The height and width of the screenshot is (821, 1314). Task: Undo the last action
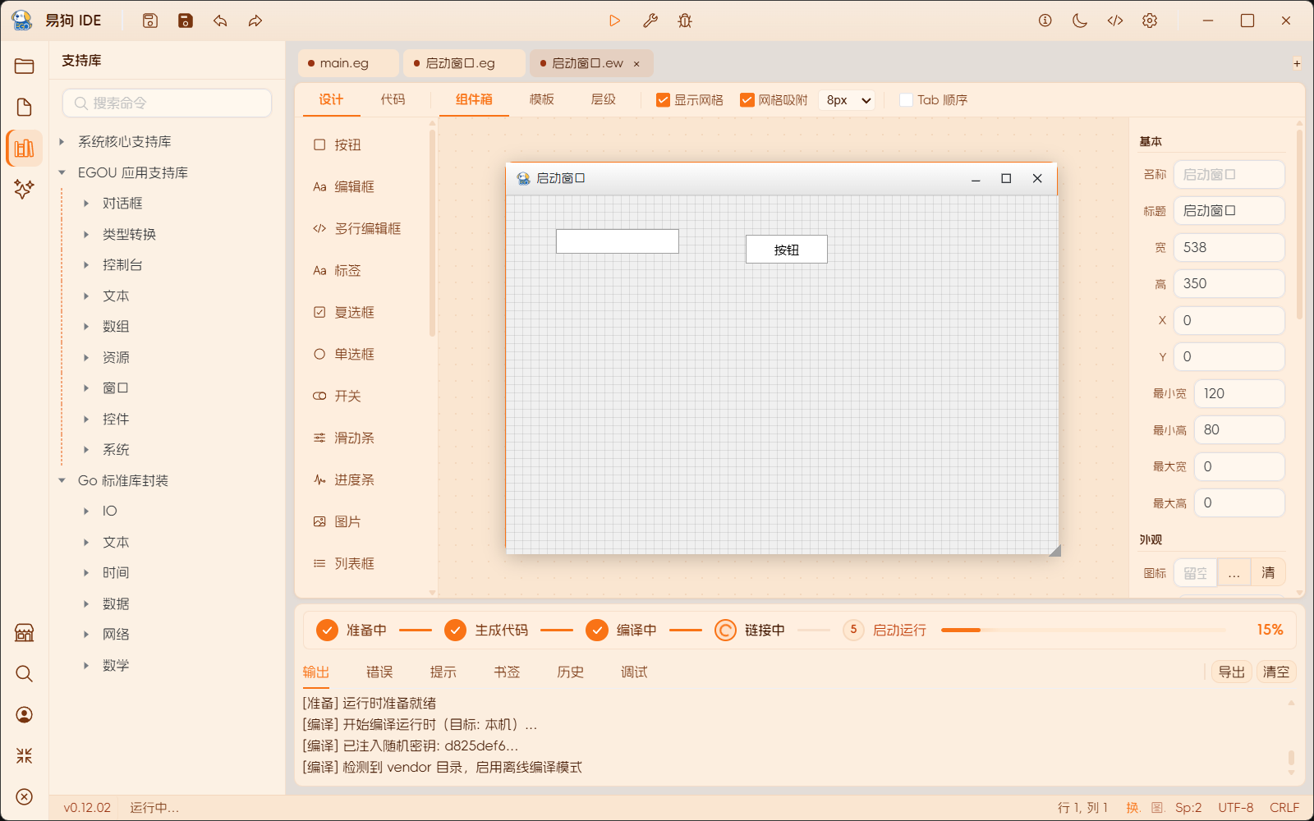(220, 21)
